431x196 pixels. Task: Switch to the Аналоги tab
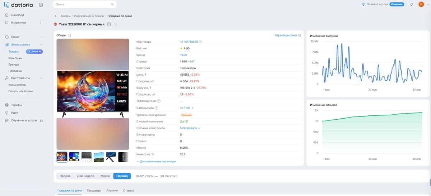[112, 191]
